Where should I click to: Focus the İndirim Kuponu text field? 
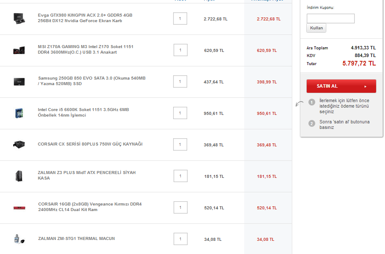(331, 18)
